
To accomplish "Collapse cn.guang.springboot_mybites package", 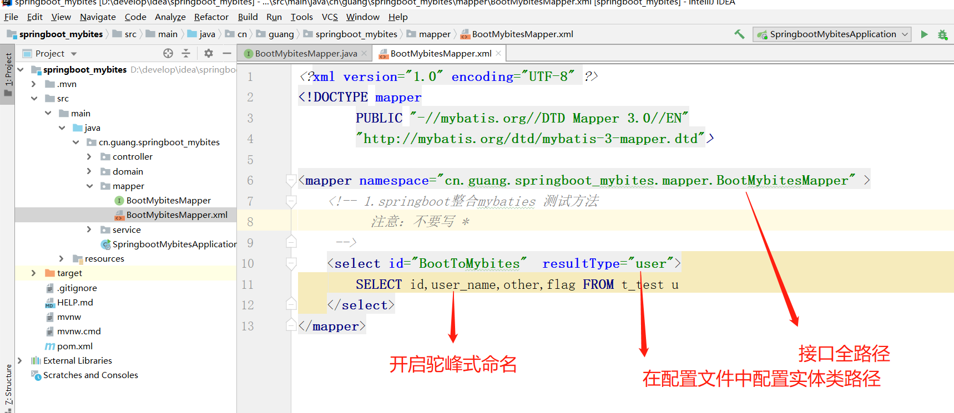I will (x=75, y=142).
